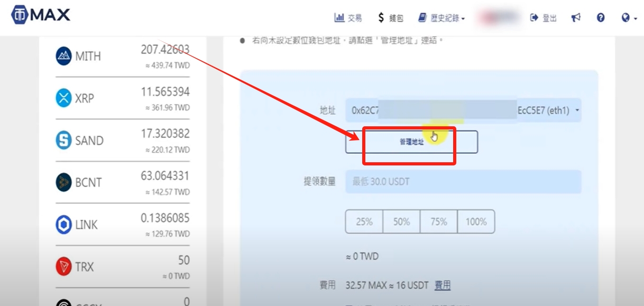
Task: Open the 交易 trading page
Action: click(348, 18)
